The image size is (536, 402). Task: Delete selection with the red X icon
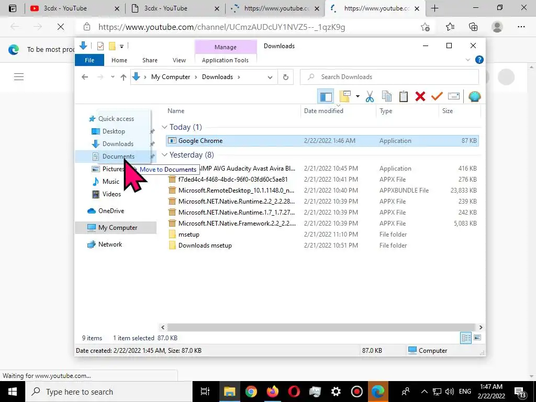click(x=420, y=97)
